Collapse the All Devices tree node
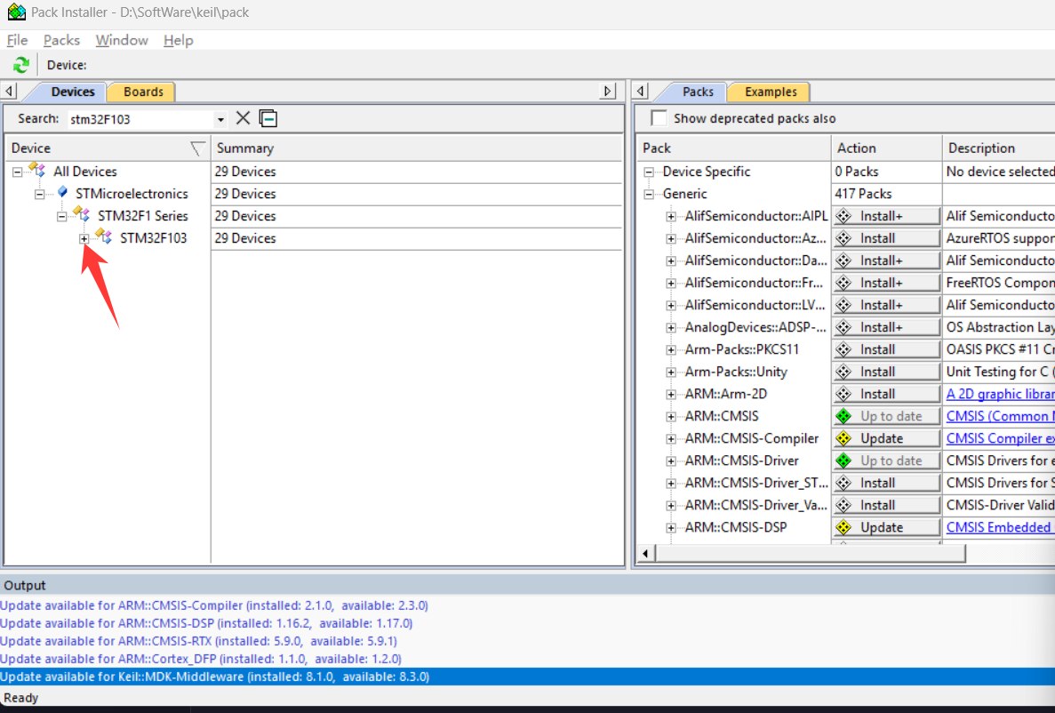The height and width of the screenshot is (713, 1055). tap(18, 172)
